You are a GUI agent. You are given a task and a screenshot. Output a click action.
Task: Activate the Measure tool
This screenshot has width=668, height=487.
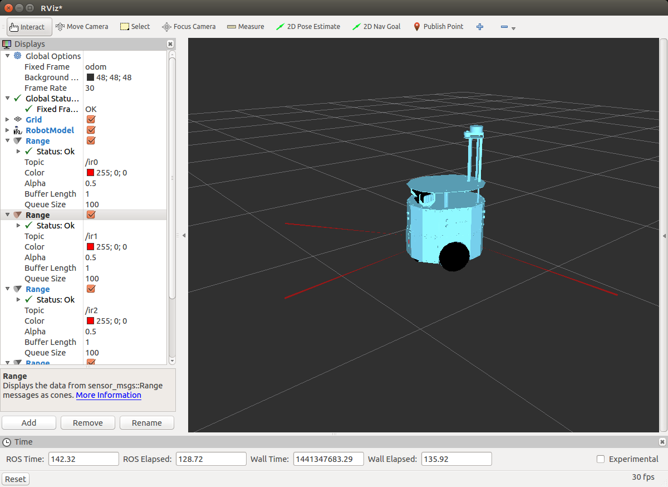[x=245, y=27]
